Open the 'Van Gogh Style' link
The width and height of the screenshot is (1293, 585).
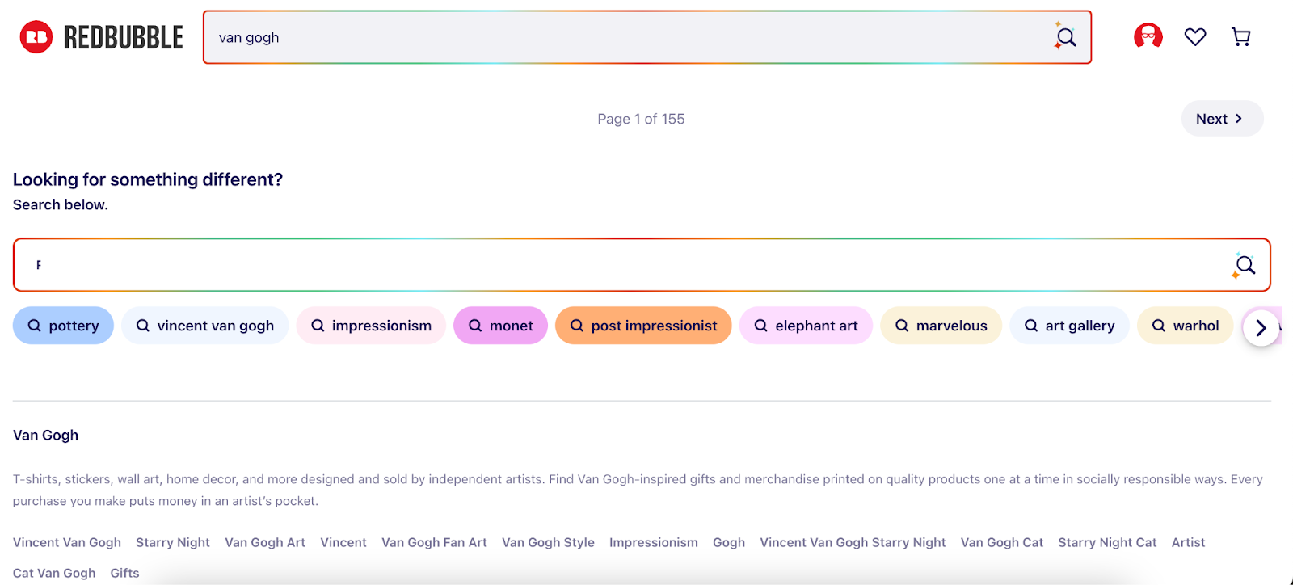click(x=548, y=542)
